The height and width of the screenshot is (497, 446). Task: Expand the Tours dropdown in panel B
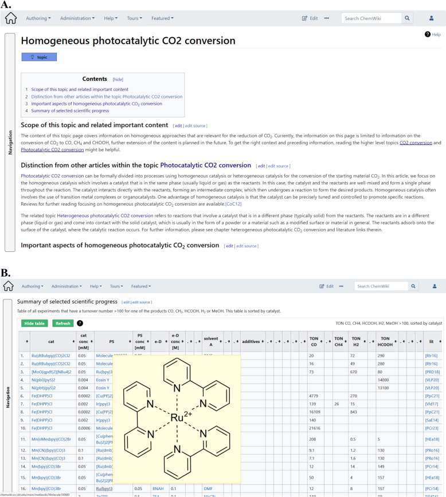pyautogui.click(x=116, y=286)
